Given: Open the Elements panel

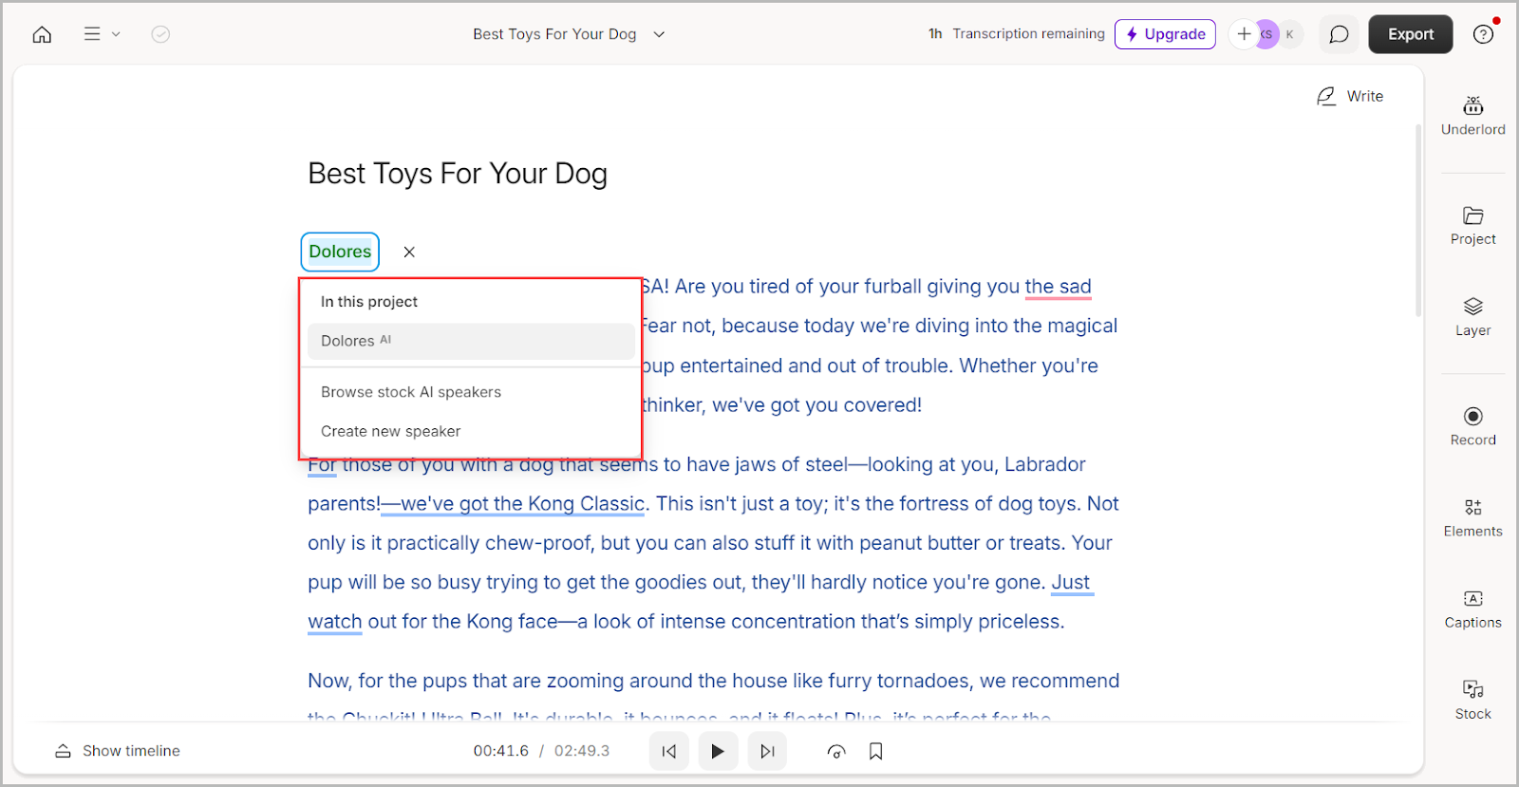Looking at the screenshot, I should (x=1472, y=517).
